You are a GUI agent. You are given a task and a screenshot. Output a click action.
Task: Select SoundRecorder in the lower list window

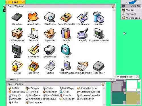(87, 88)
